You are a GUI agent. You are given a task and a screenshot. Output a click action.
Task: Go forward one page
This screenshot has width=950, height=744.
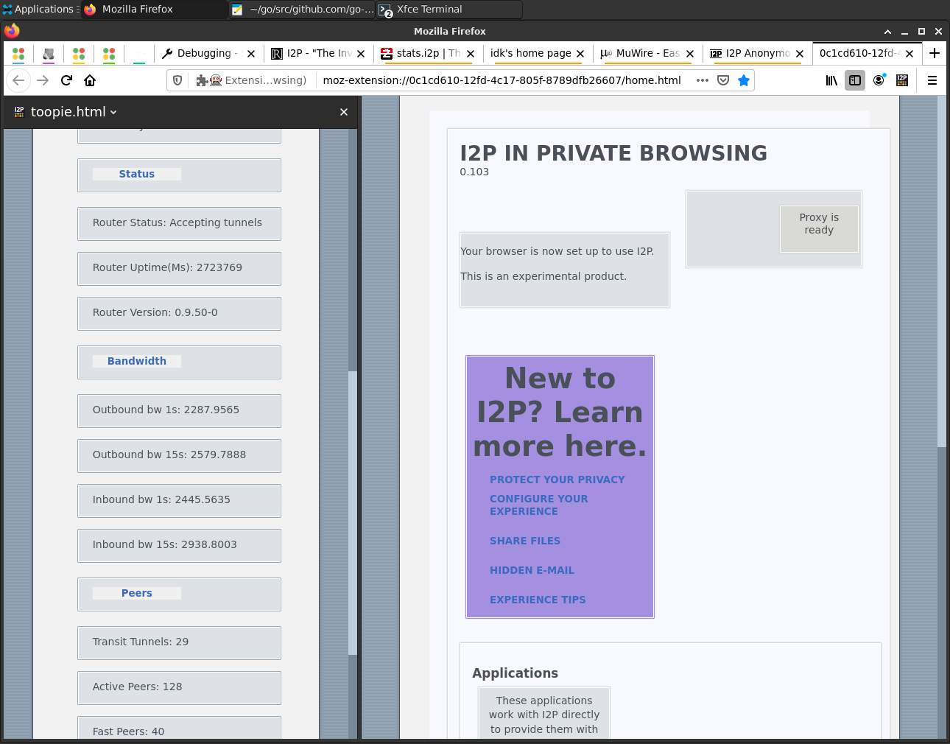[x=43, y=80]
